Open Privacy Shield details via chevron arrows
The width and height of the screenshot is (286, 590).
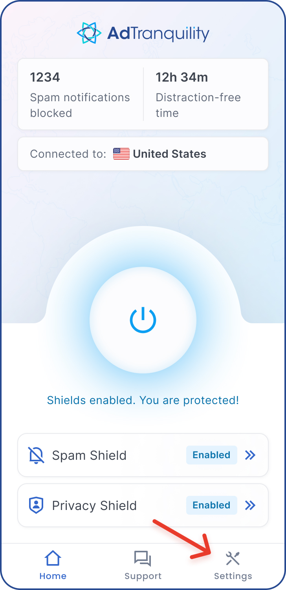(x=250, y=505)
